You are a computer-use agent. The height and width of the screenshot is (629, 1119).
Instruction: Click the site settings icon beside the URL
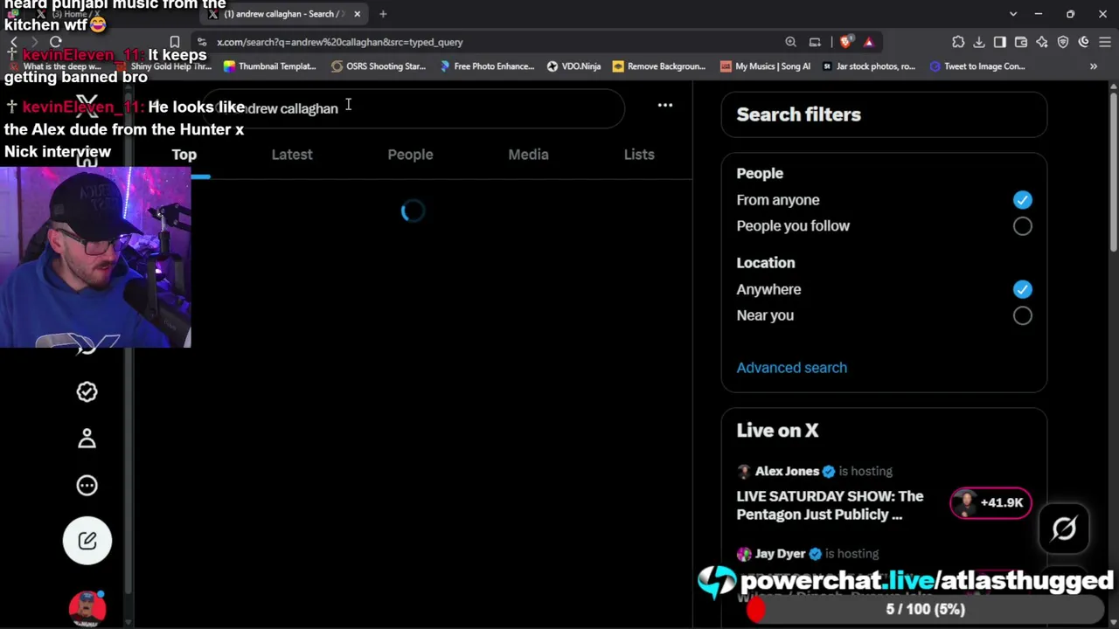click(202, 42)
